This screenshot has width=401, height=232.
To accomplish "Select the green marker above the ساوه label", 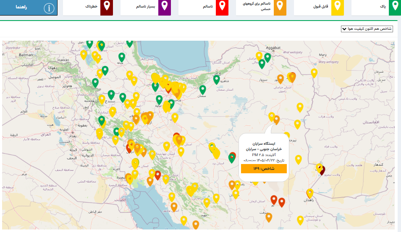I will pos(159,100).
